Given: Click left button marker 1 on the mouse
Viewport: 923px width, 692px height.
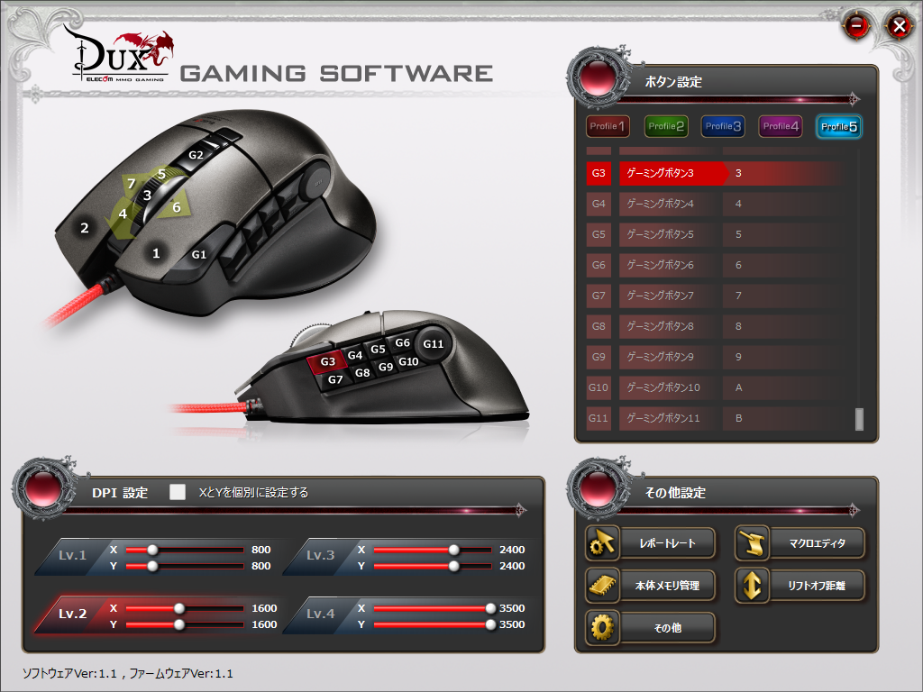Looking at the screenshot, I should 156,253.
